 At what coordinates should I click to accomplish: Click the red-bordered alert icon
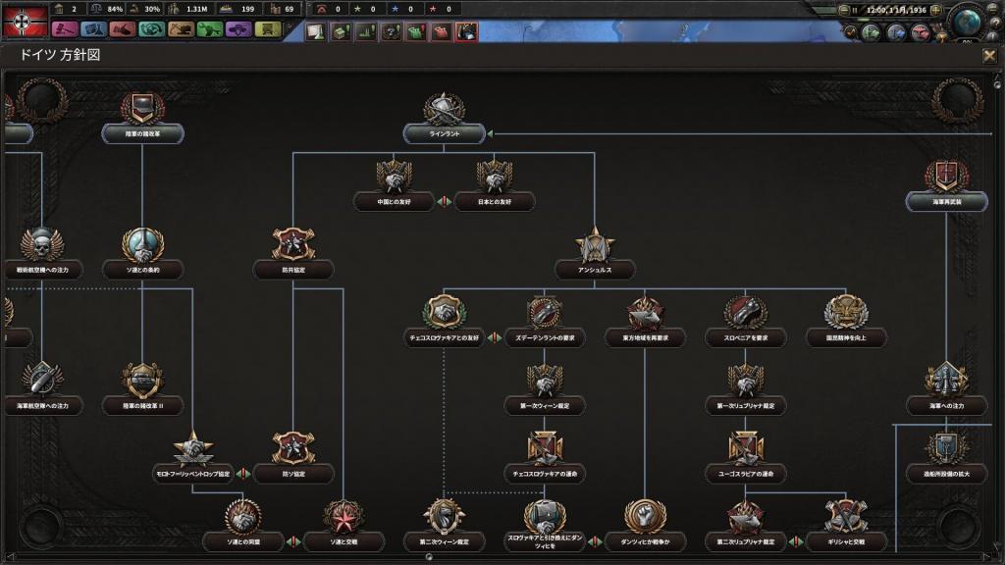(x=466, y=31)
